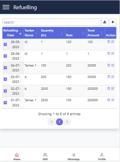The image size is (120, 162).
Task: Delete the 28-08-2023 refuelling entry
Action: pos(109,53)
